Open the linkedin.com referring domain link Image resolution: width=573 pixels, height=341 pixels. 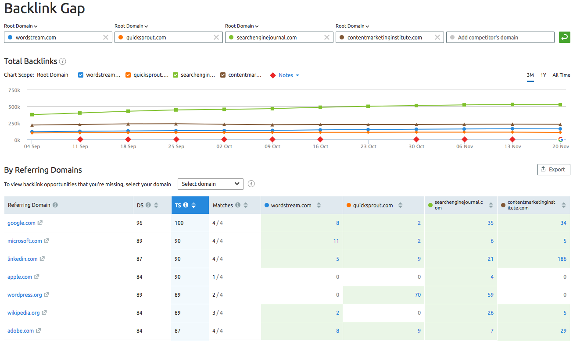pyautogui.click(x=22, y=259)
